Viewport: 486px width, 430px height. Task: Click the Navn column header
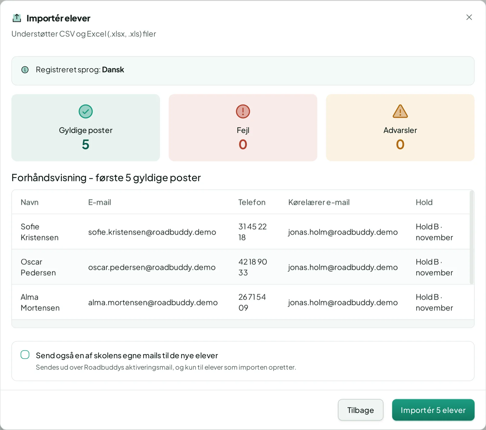pos(29,202)
